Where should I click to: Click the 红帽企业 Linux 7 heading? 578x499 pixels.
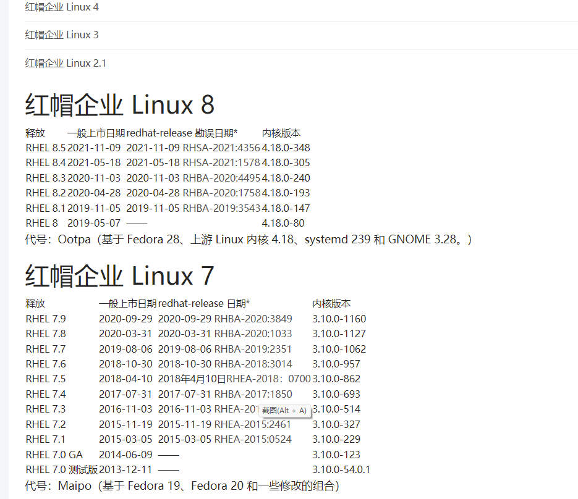(120, 275)
